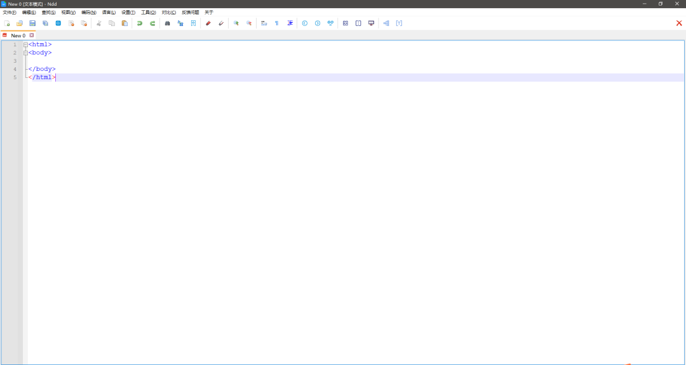
Task: Click the <html> text on line 1
Action: (x=40, y=44)
